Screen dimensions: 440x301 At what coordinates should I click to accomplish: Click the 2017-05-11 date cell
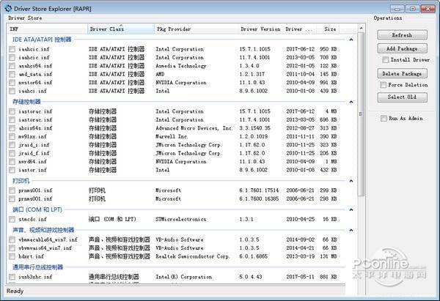click(x=300, y=277)
